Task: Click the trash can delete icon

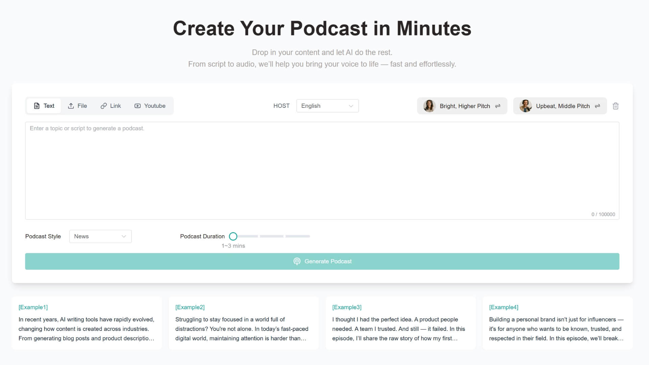Action: (616, 106)
